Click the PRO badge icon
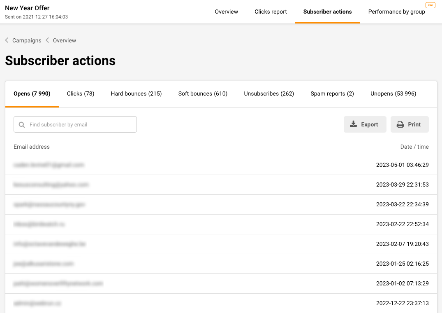 [430, 5]
